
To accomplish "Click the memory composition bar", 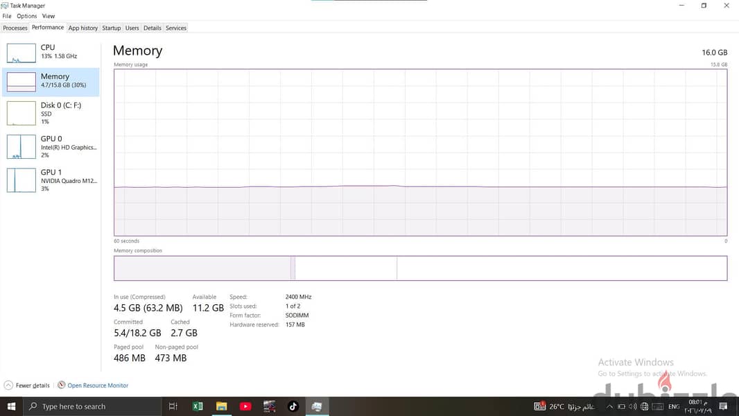I will (x=420, y=268).
